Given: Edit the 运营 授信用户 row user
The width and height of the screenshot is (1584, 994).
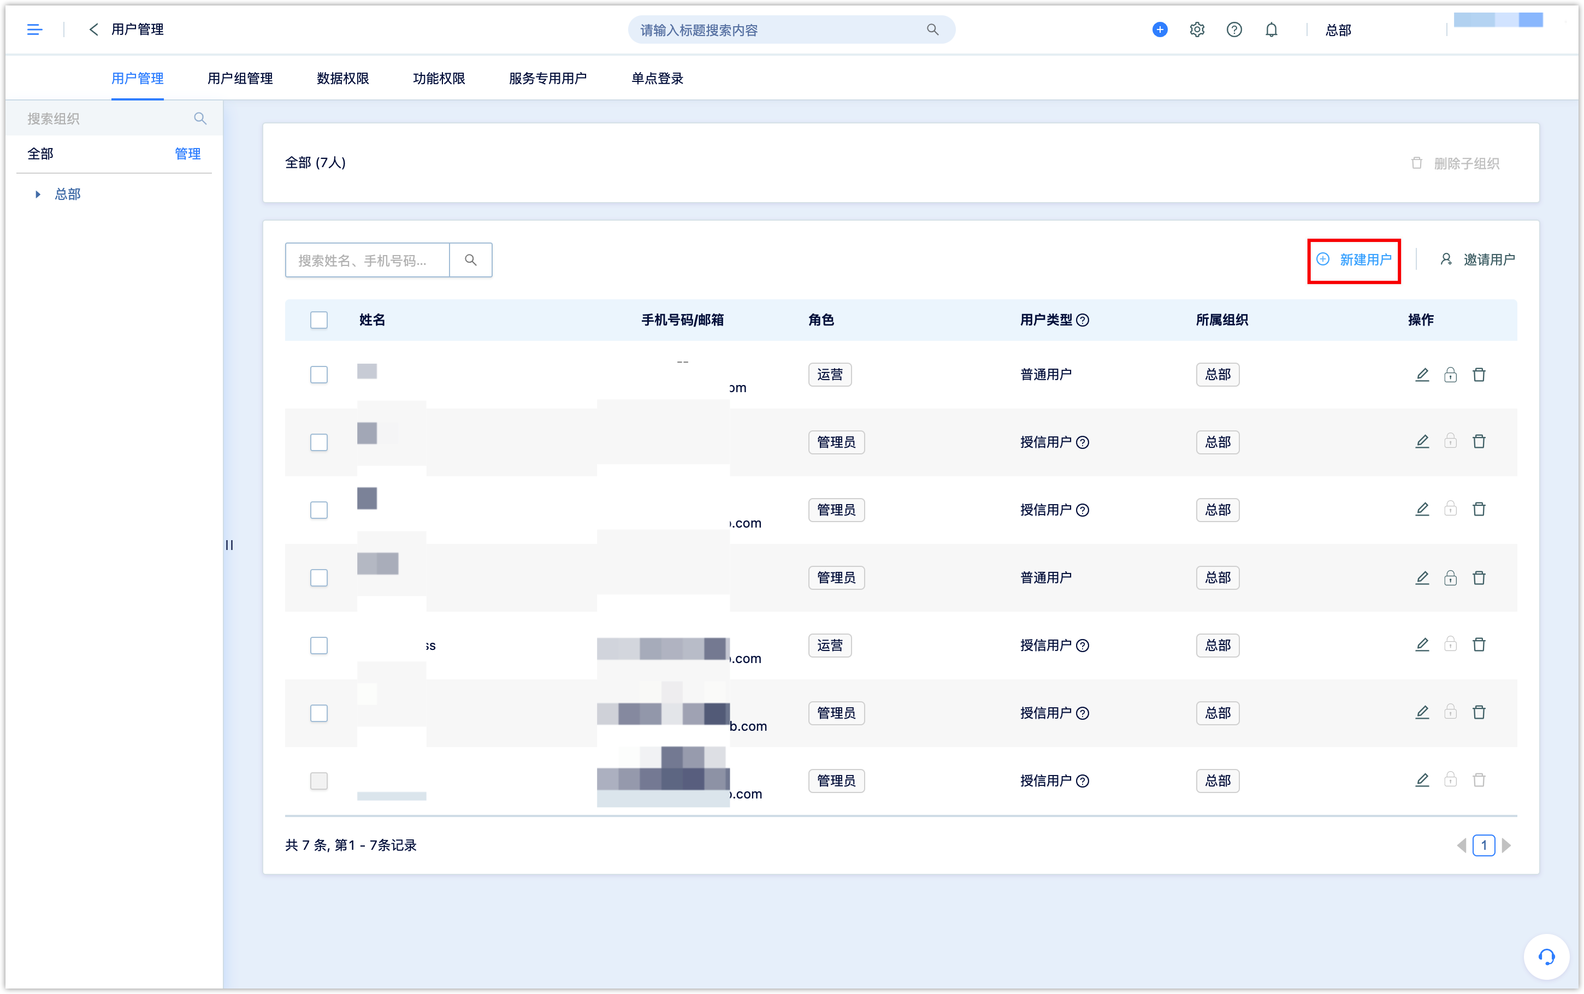Looking at the screenshot, I should (1422, 644).
